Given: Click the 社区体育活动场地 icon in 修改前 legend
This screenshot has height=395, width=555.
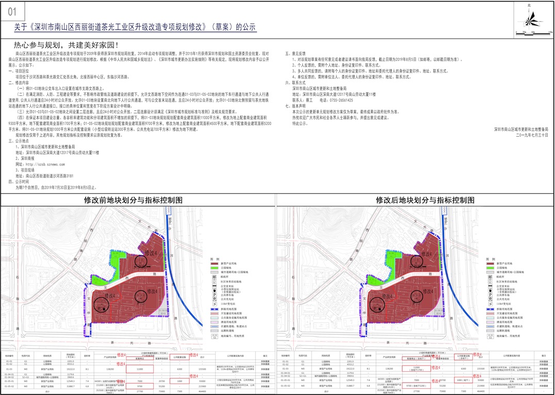Looking at the screenshot, I should [x=215, y=282].
